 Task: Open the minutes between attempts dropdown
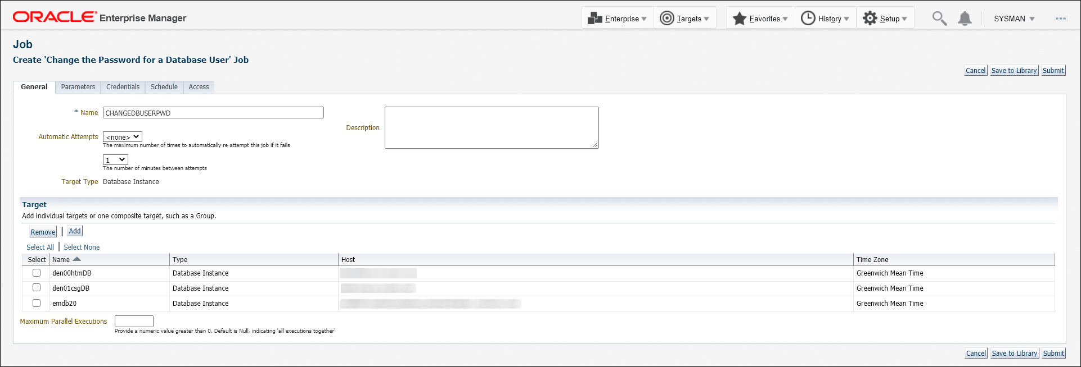click(x=115, y=160)
